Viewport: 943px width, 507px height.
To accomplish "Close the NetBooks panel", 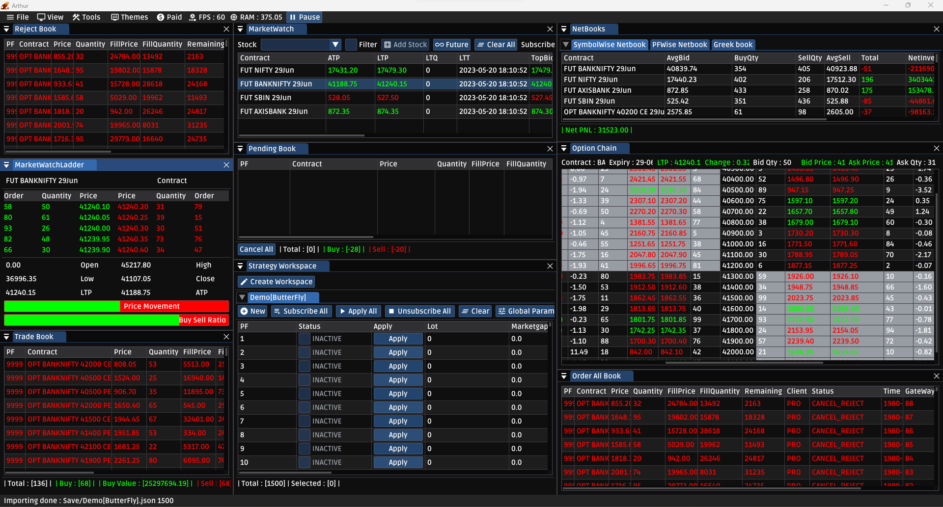I will click(x=936, y=29).
